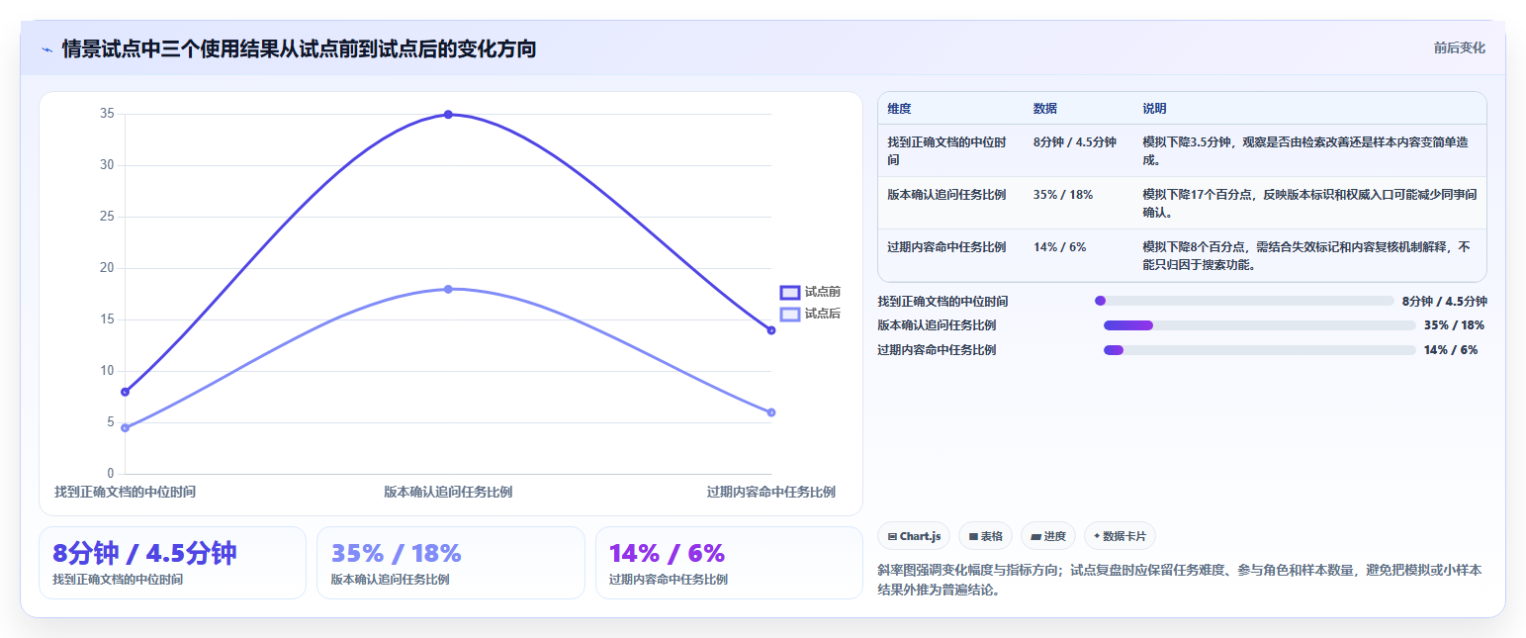Click the lightning icon beside the title
The image size is (1526, 638).
pyautogui.click(x=46, y=49)
